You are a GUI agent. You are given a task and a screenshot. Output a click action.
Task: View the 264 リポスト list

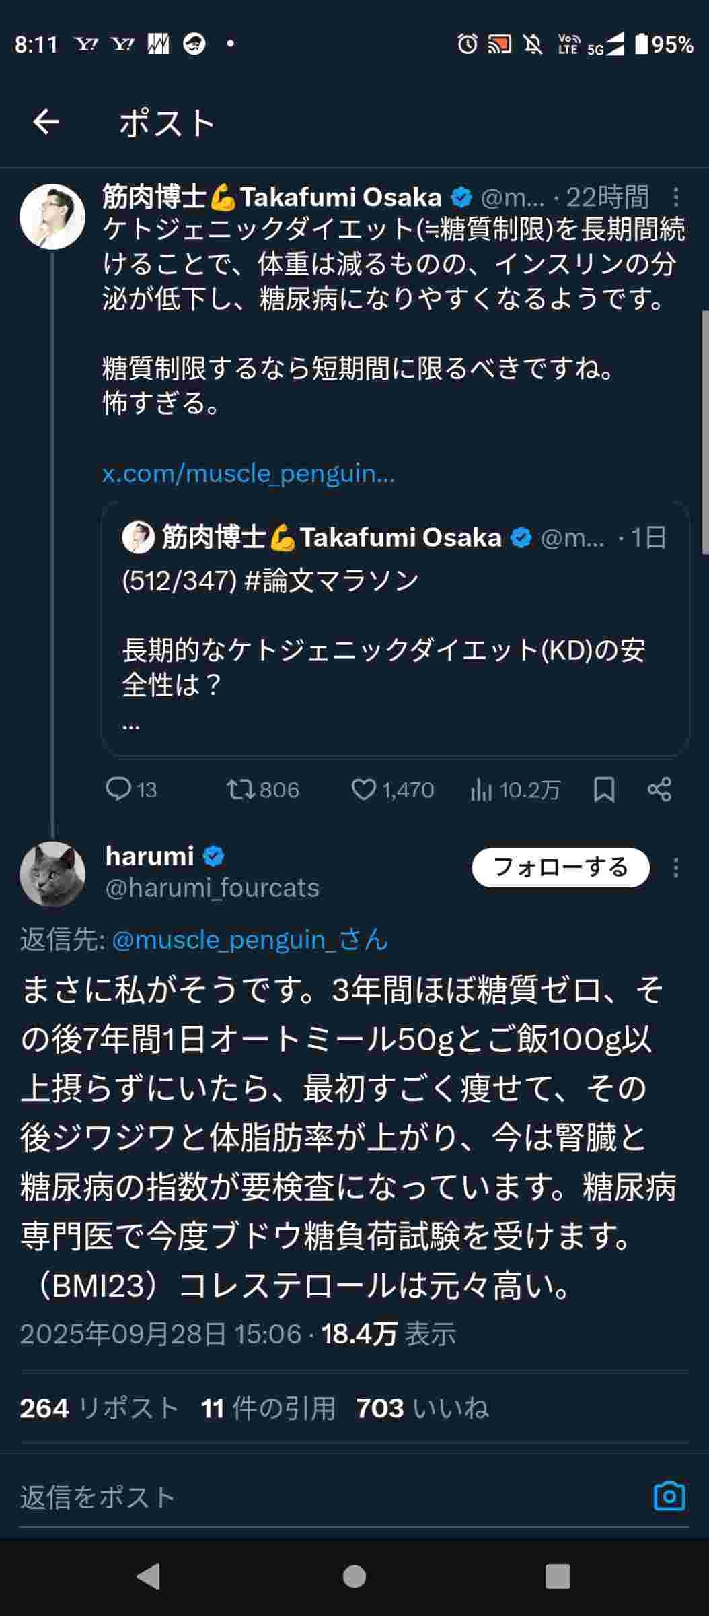pos(99,1408)
